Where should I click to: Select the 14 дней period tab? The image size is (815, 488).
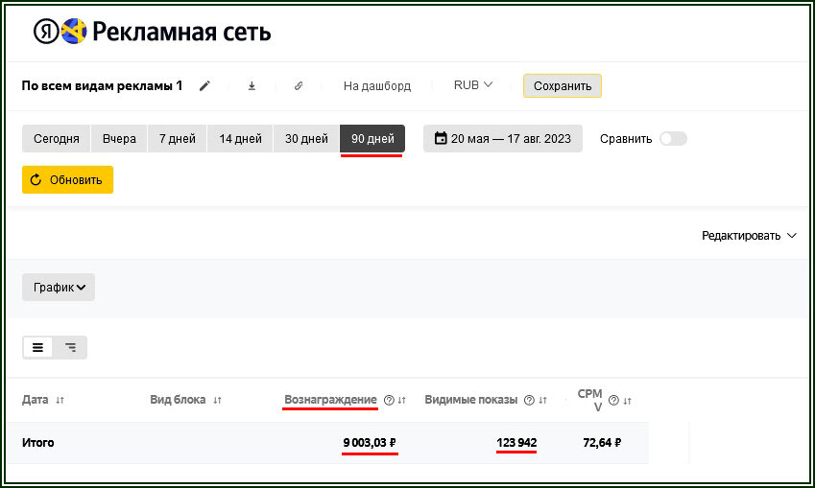coord(240,139)
